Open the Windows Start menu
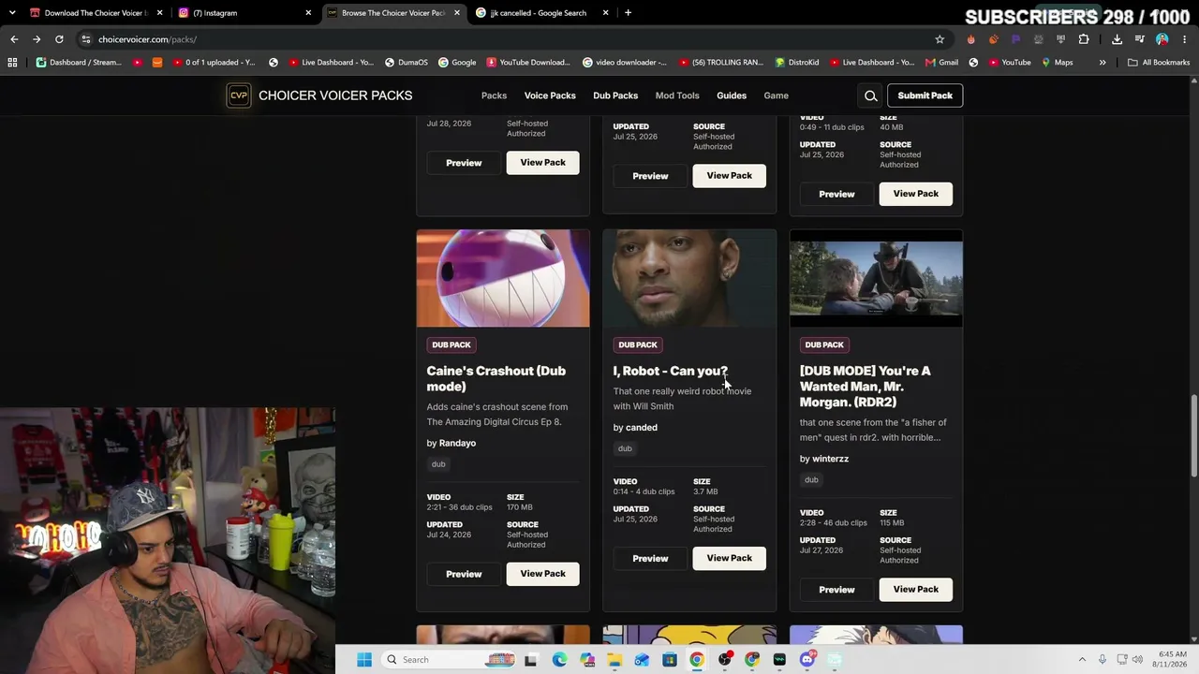This screenshot has width=1199, height=674. (364, 660)
